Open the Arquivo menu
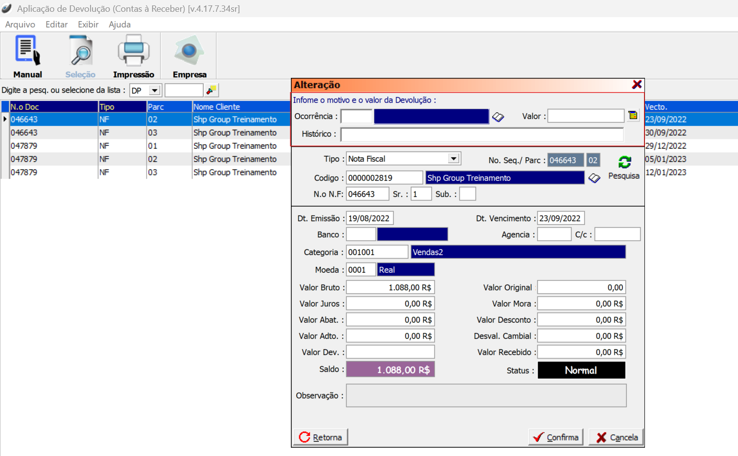The height and width of the screenshot is (456, 738). (x=20, y=24)
